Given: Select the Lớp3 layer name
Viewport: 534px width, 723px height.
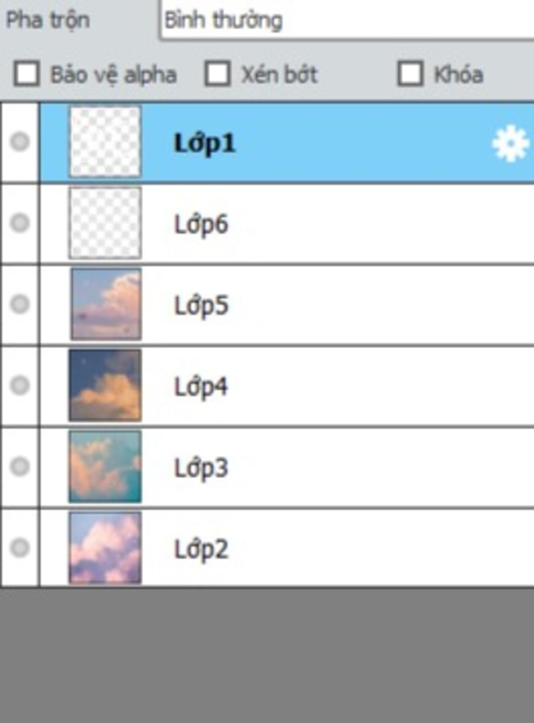Looking at the screenshot, I should (201, 468).
